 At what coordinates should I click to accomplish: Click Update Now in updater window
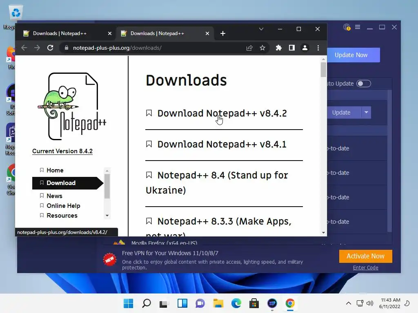point(354,55)
